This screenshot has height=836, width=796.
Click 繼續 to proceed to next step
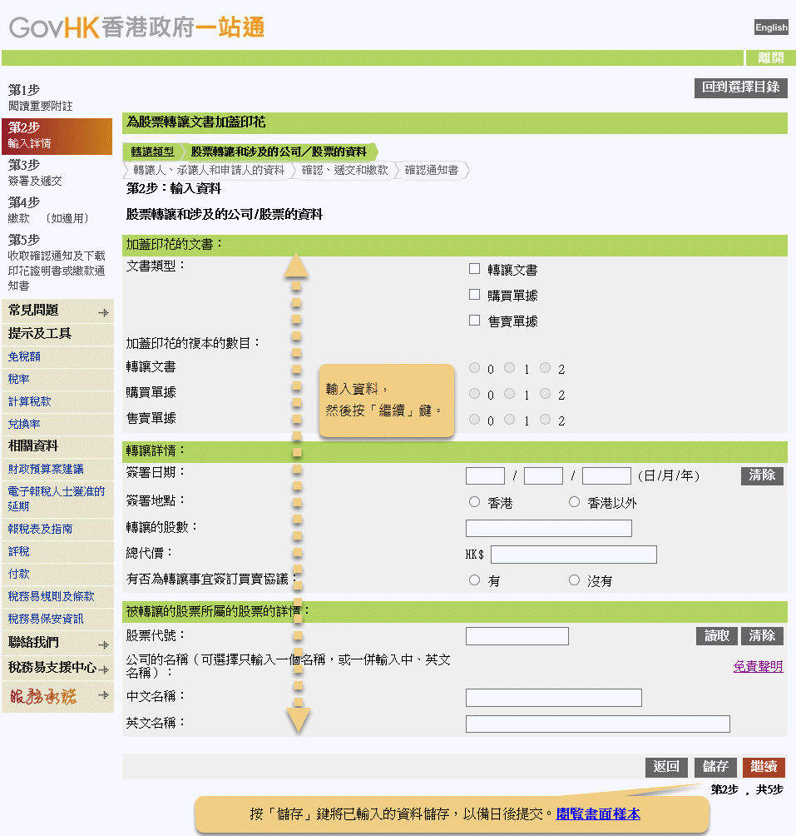point(764,767)
